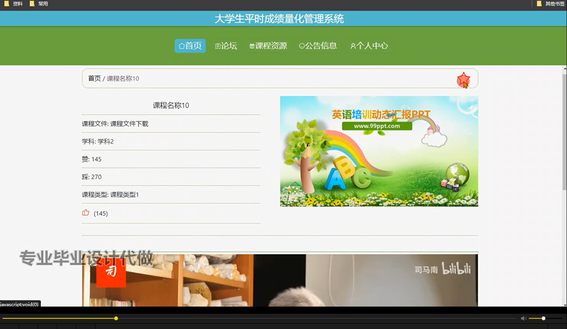Open the 公告信息 section from the menu

(x=318, y=46)
